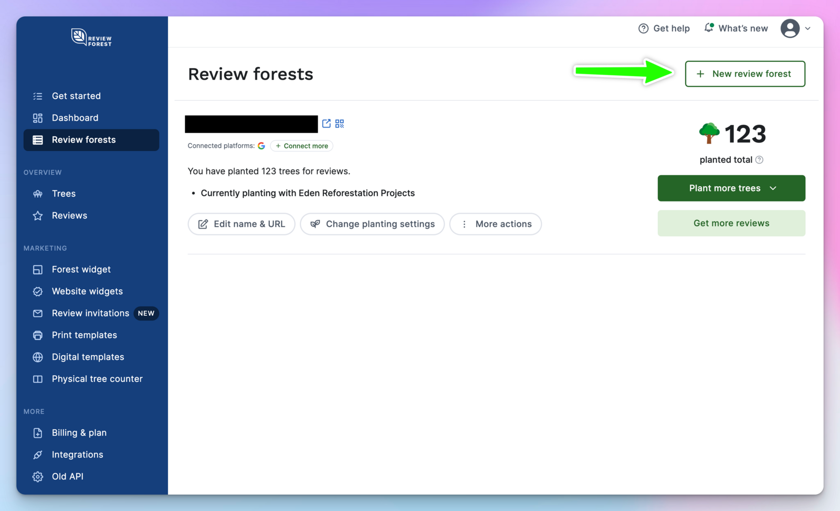840x511 pixels.
Task: Open the Forest widget settings
Action: pos(81,269)
